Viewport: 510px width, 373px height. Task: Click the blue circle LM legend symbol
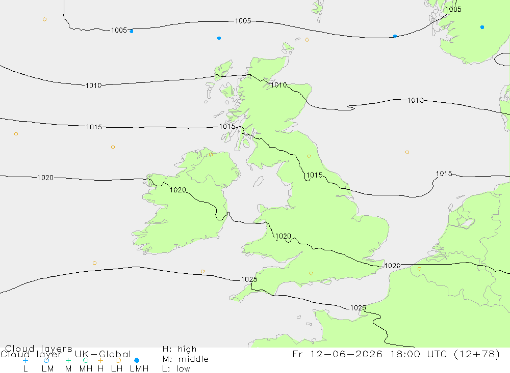click(x=46, y=360)
